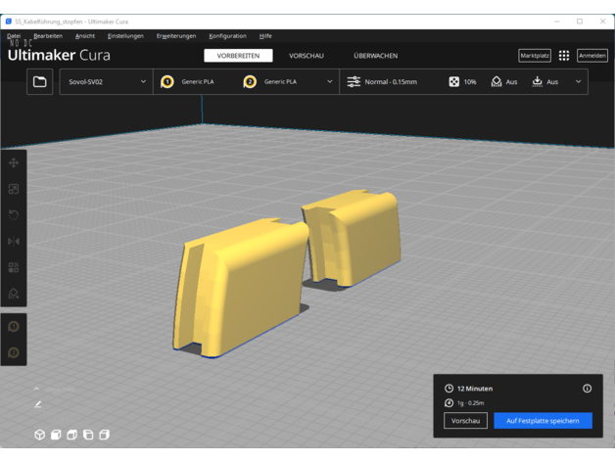Select the Rotate tool in left toolbar
This screenshot has width=615, height=462.
click(14, 214)
